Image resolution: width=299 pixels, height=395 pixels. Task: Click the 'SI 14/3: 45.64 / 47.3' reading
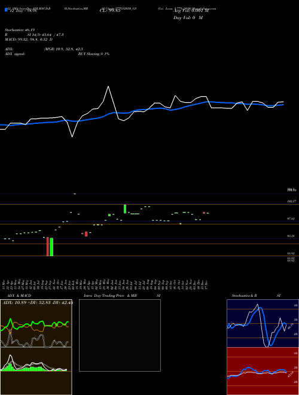(45, 35)
